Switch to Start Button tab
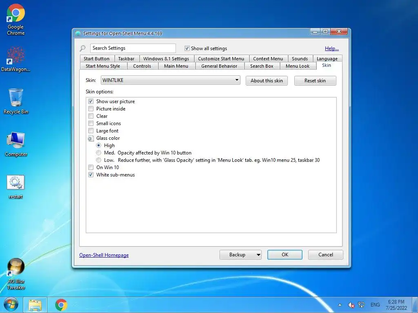Screen dimensions: 418x313 tap(96, 59)
